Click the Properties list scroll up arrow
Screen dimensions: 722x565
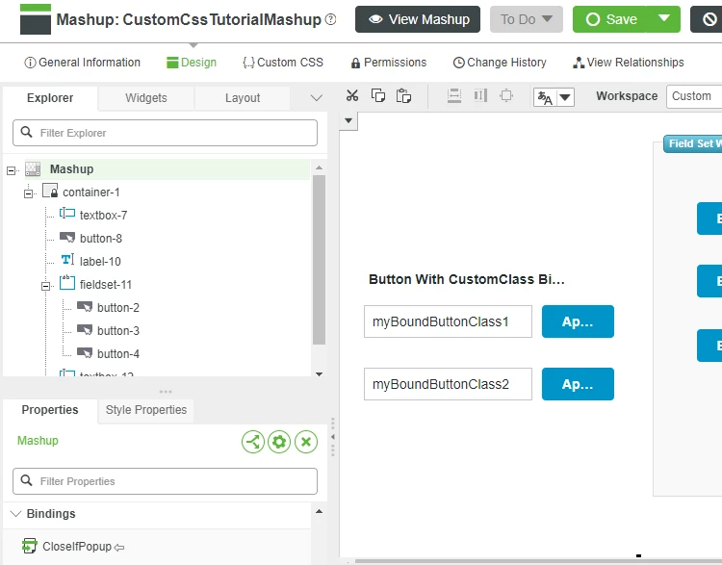[x=319, y=511]
